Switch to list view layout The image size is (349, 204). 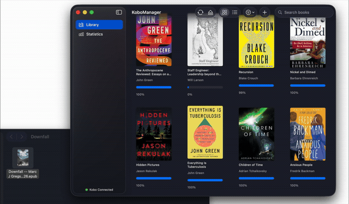click(234, 13)
